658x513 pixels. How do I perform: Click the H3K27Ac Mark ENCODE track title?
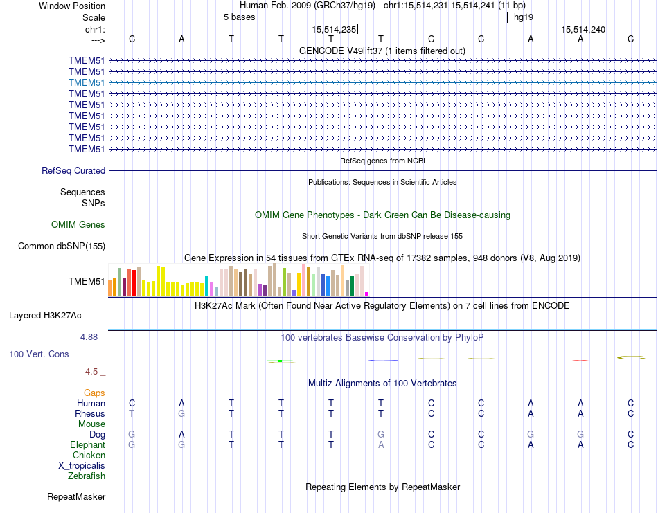pos(382,306)
